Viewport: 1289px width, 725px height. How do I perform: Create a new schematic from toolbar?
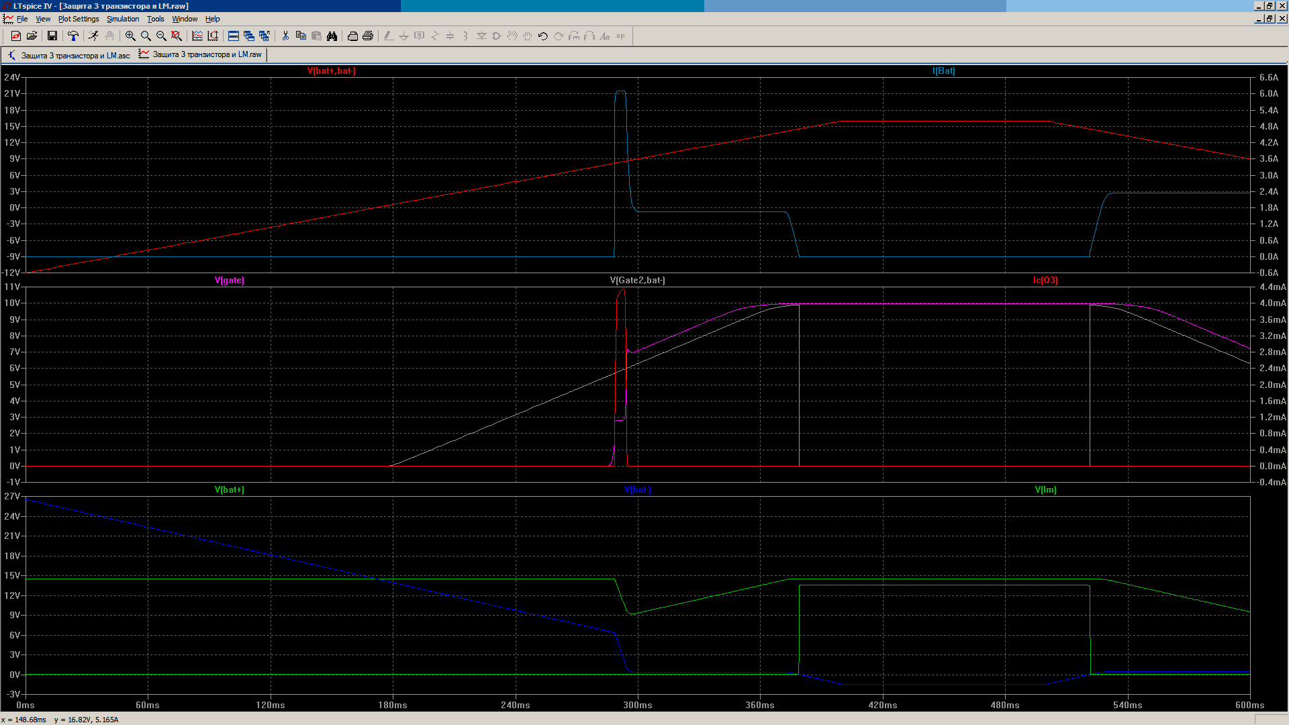[16, 36]
